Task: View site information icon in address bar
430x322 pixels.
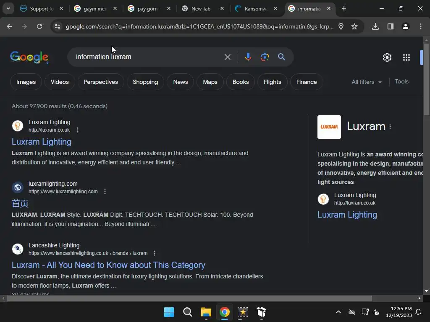Action: click(x=57, y=26)
